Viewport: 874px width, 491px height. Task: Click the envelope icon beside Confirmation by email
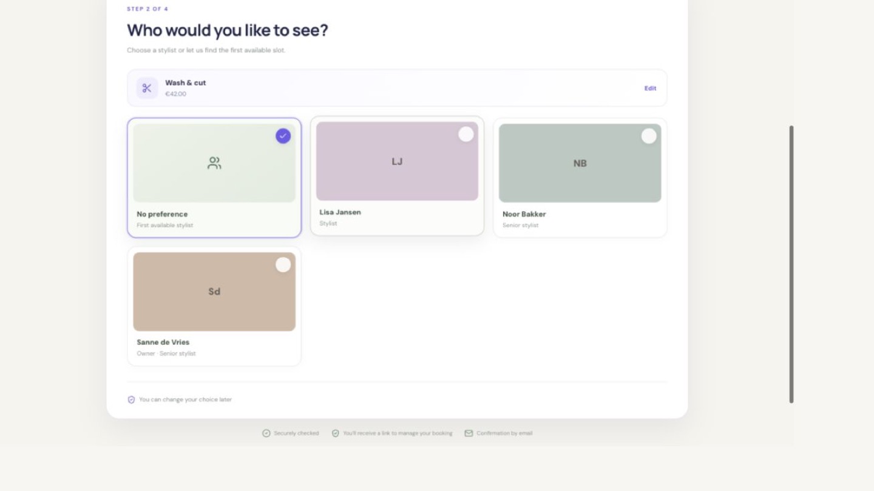(469, 433)
